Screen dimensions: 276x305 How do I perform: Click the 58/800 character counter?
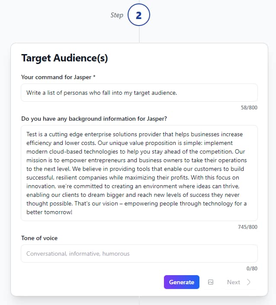pos(249,108)
